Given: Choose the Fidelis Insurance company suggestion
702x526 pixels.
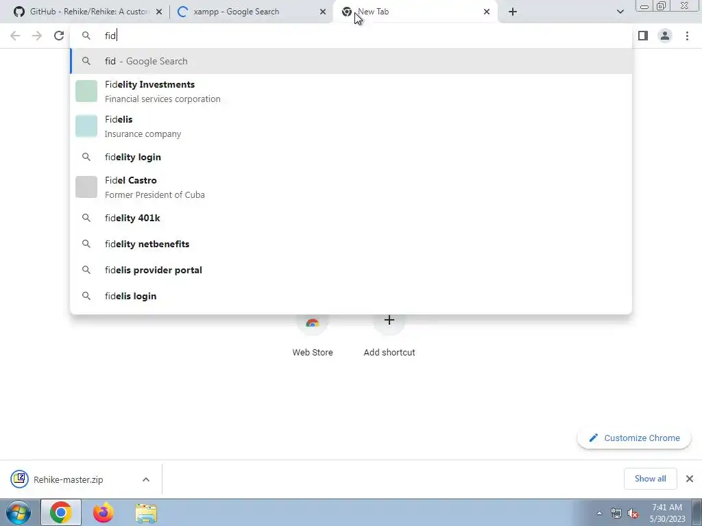Looking at the screenshot, I should tap(351, 126).
